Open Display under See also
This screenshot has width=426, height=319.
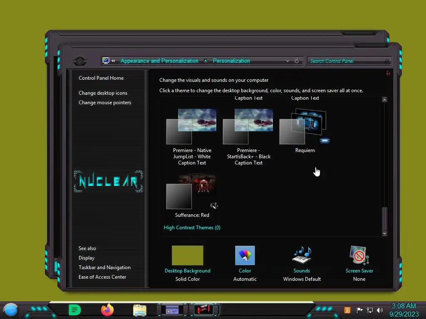87,258
